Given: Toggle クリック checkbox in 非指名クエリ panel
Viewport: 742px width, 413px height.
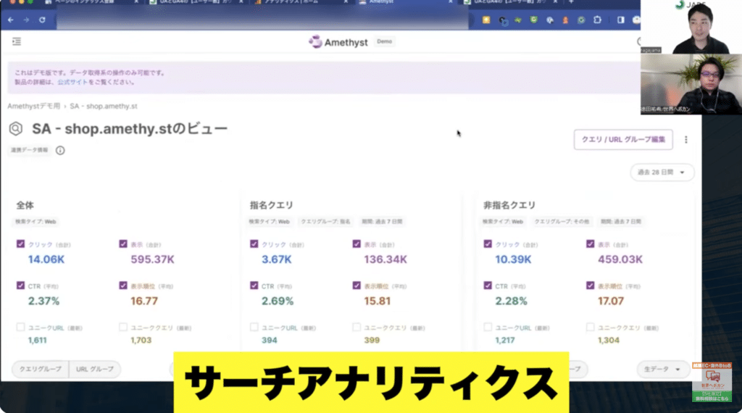Looking at the screenshot, I should pyautogui.click(x=488, y=244).
